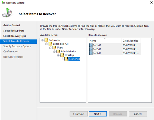The width and height of the screenshot is (154, 120).
Task: Collapse the Local disk (C:) node
Action: click(46, 44)
